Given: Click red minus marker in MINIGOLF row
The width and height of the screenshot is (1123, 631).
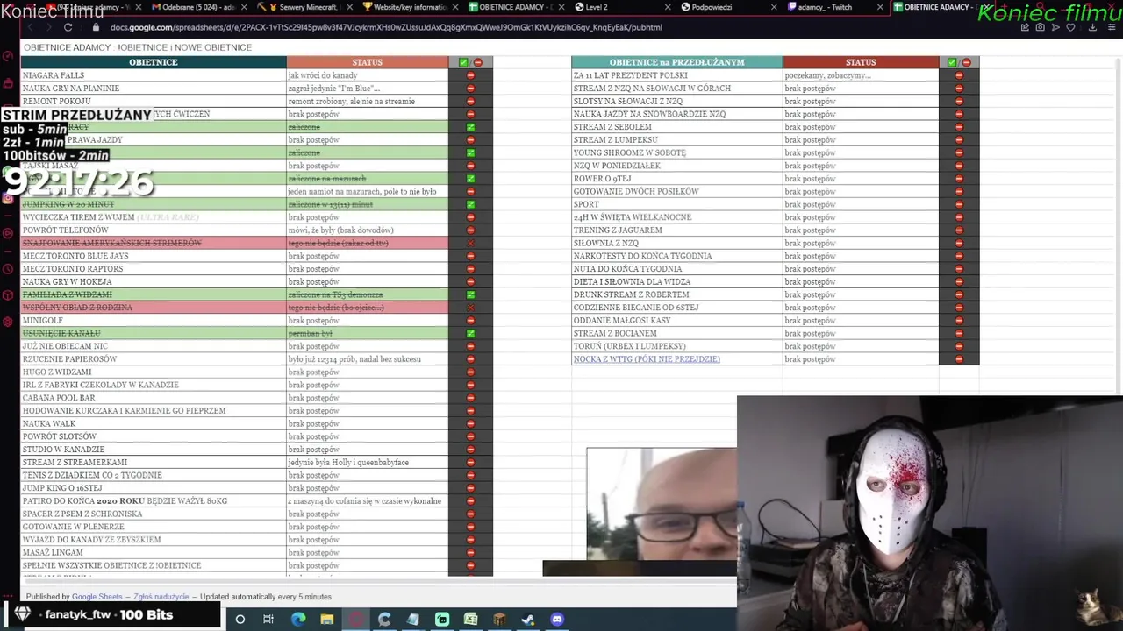Looking at the screenshot, I should 470,321.
